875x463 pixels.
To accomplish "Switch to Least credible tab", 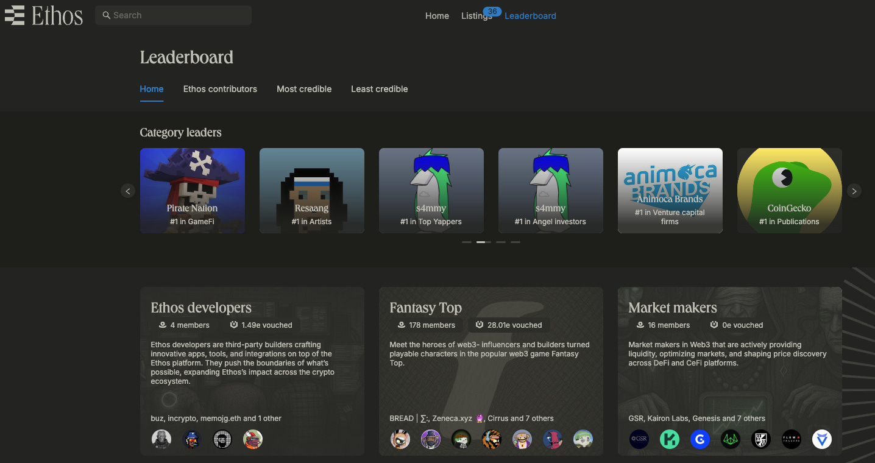I will 380,89.
